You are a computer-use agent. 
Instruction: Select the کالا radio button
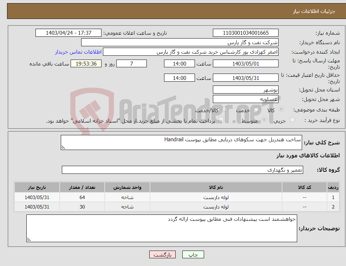click(281, 109)
